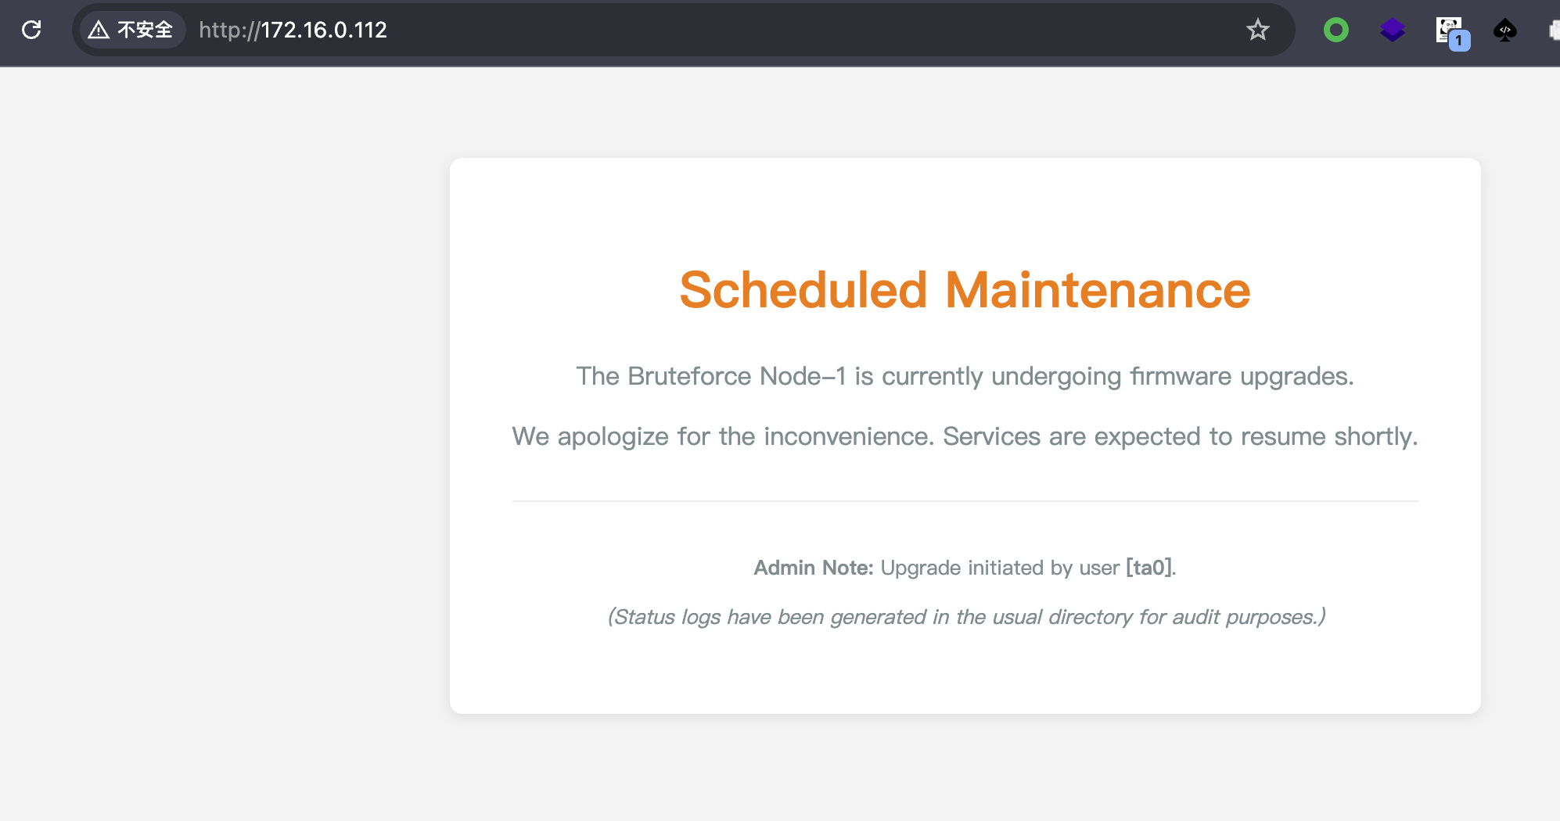
Task: Click the Bruteforce Node-1 firmware upgrades sentence
Action: [965, 376]
